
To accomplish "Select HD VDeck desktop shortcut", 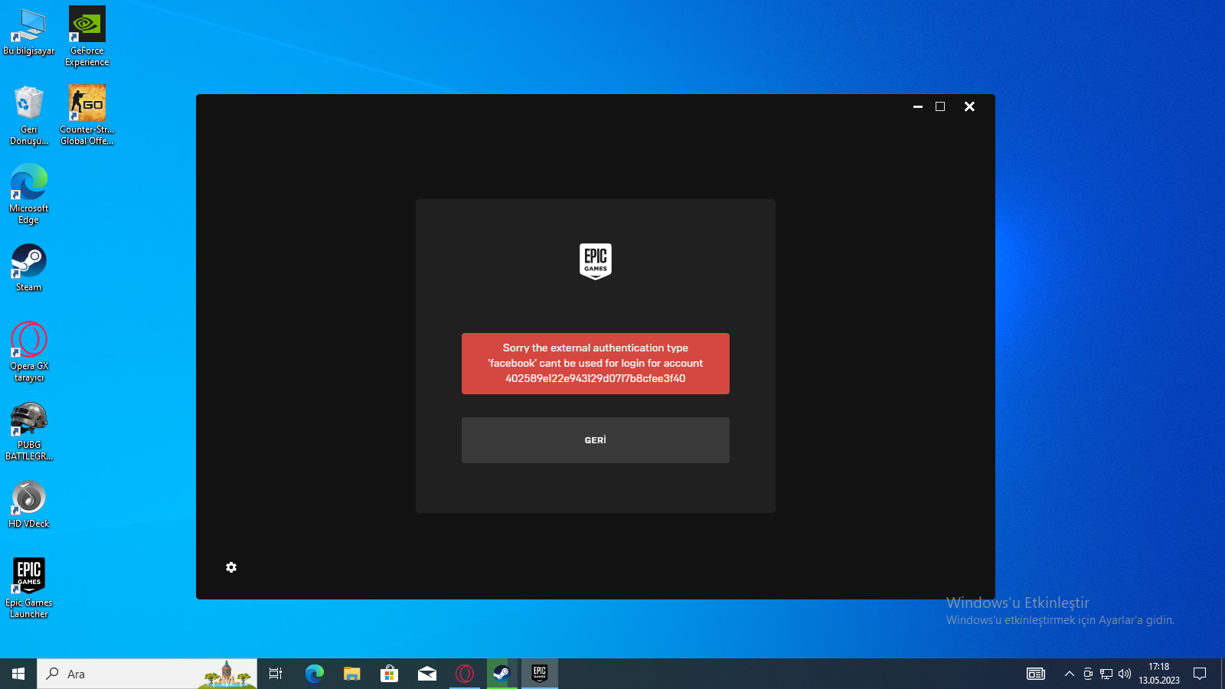I will click(29, 505).
